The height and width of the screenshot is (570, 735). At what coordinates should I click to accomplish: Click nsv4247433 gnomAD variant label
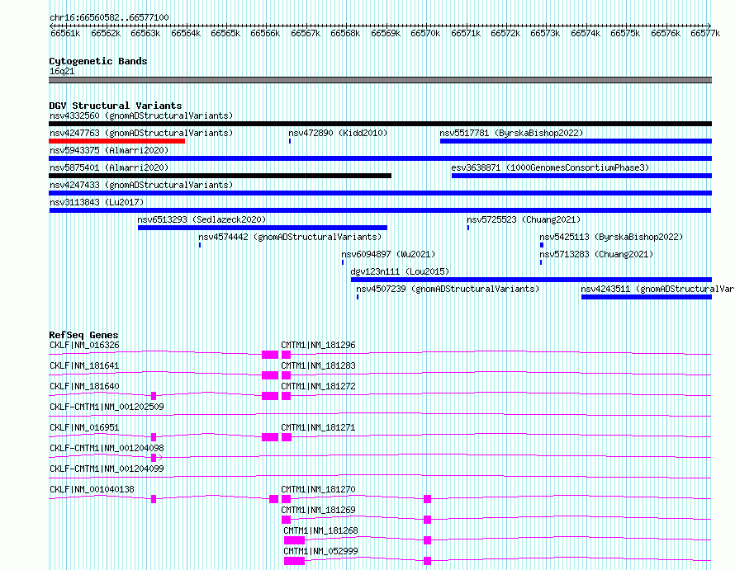pos(141,185)
